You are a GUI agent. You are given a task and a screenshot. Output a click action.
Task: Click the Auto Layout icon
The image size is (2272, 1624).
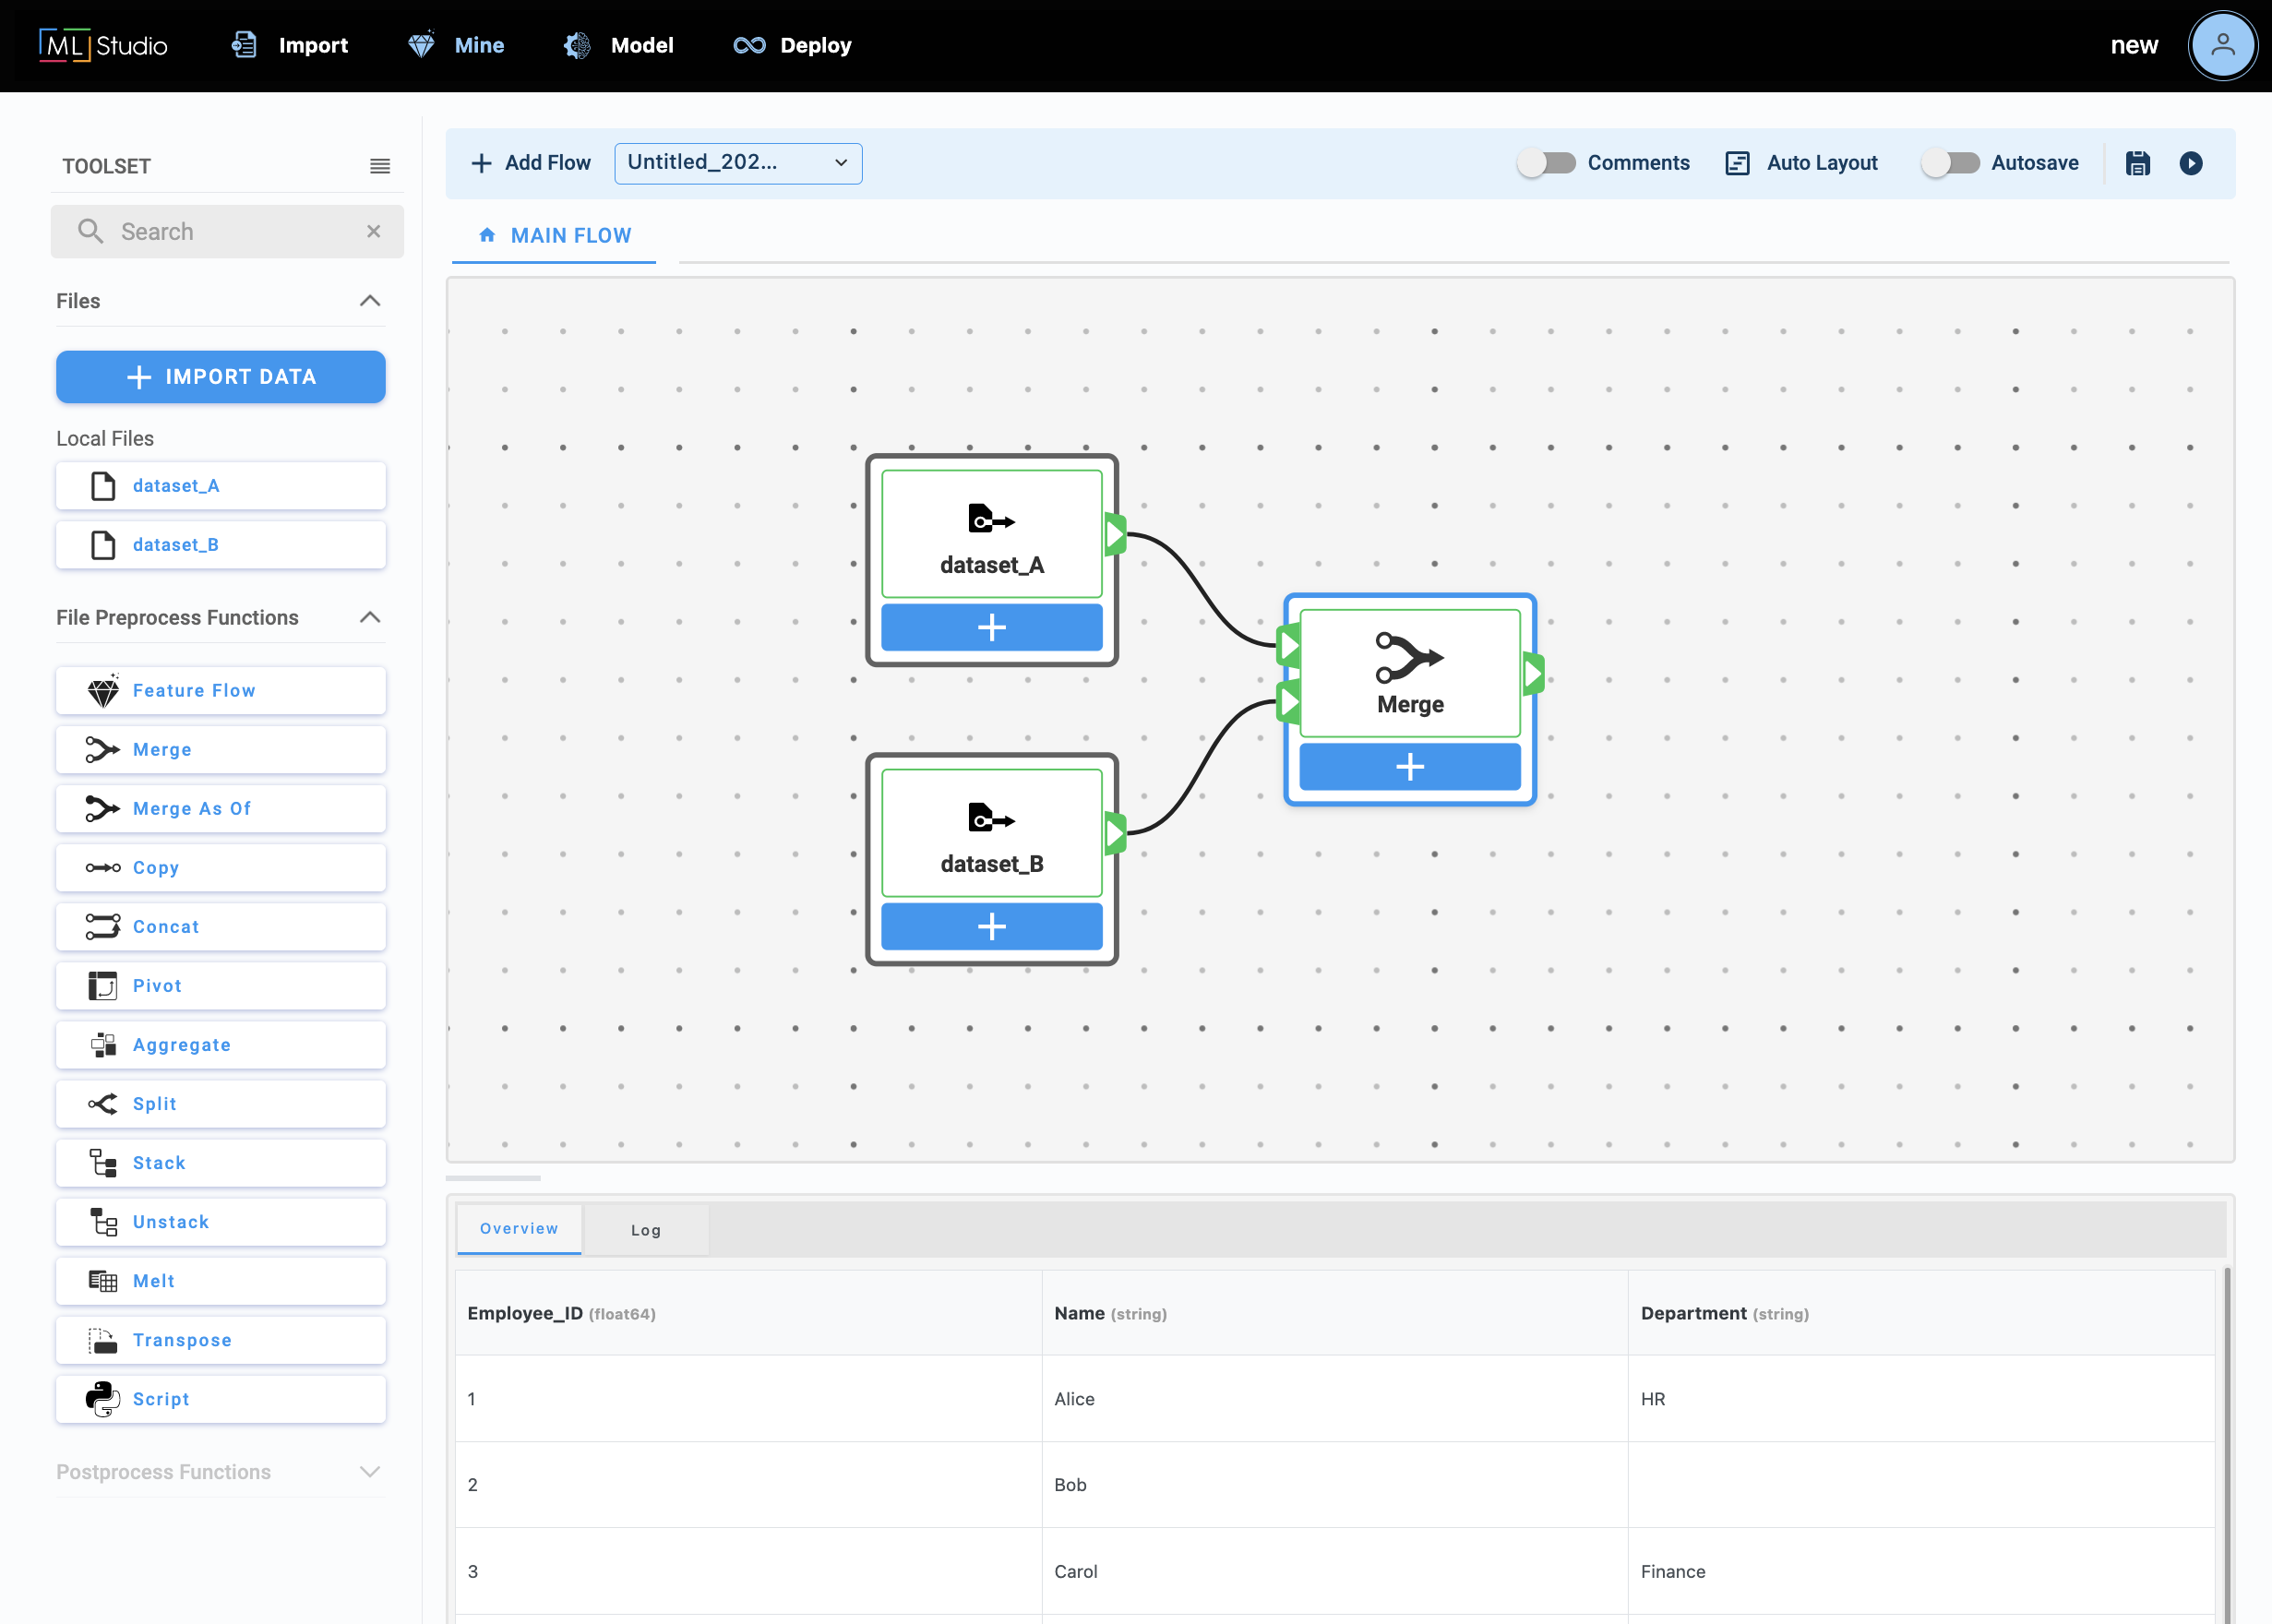1737,163
